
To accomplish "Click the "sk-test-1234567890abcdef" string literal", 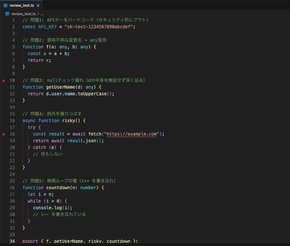I will click(99, 27).
